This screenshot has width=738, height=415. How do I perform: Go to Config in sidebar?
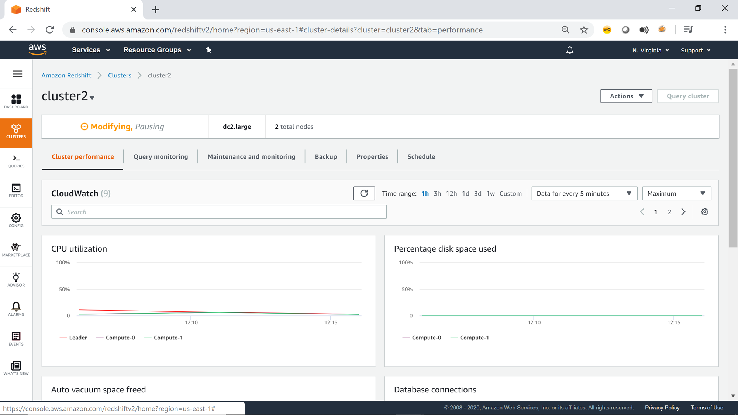click(x=16, y=220)
